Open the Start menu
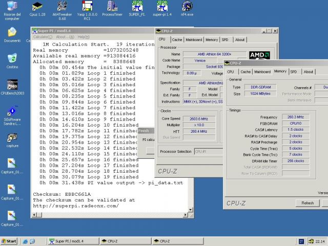Image resolution: width=328 pixels, height=246 pixels. click(9, 241)
